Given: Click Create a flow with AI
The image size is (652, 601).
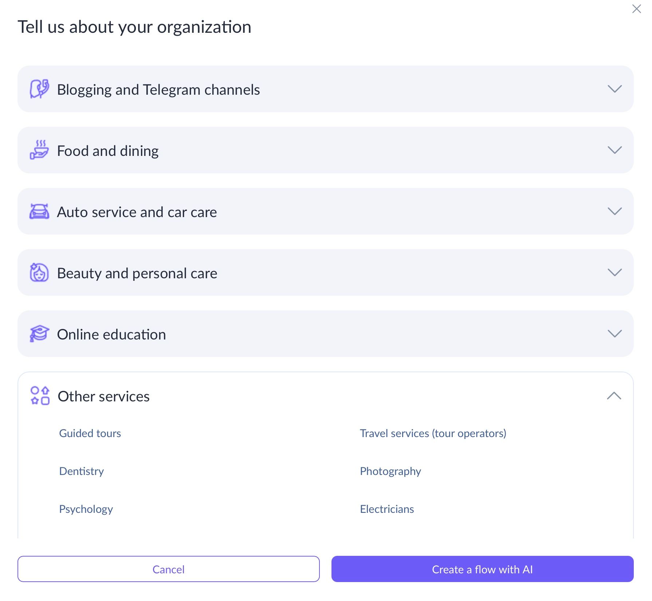Looking at the screenshot, I should tap(482, 569).
